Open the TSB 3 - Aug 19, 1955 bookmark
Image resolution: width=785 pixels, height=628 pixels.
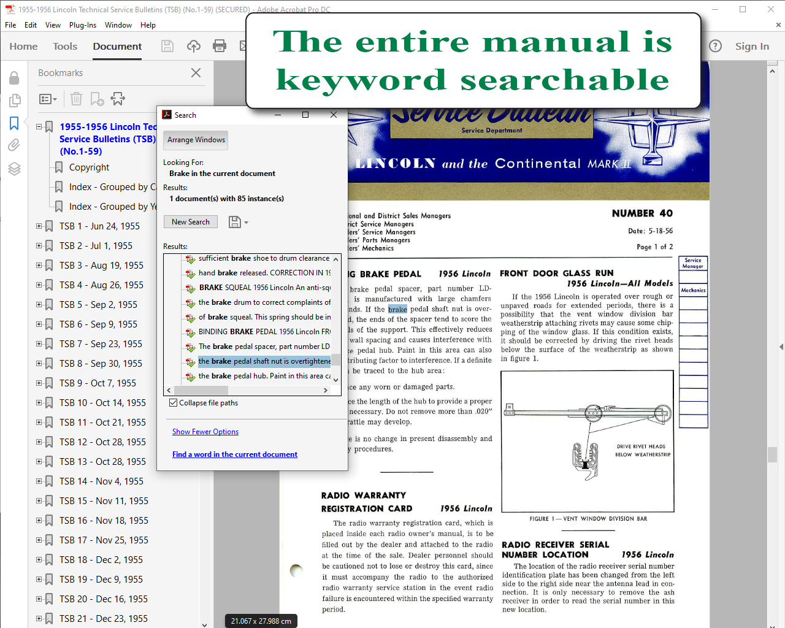coord(101,266)
